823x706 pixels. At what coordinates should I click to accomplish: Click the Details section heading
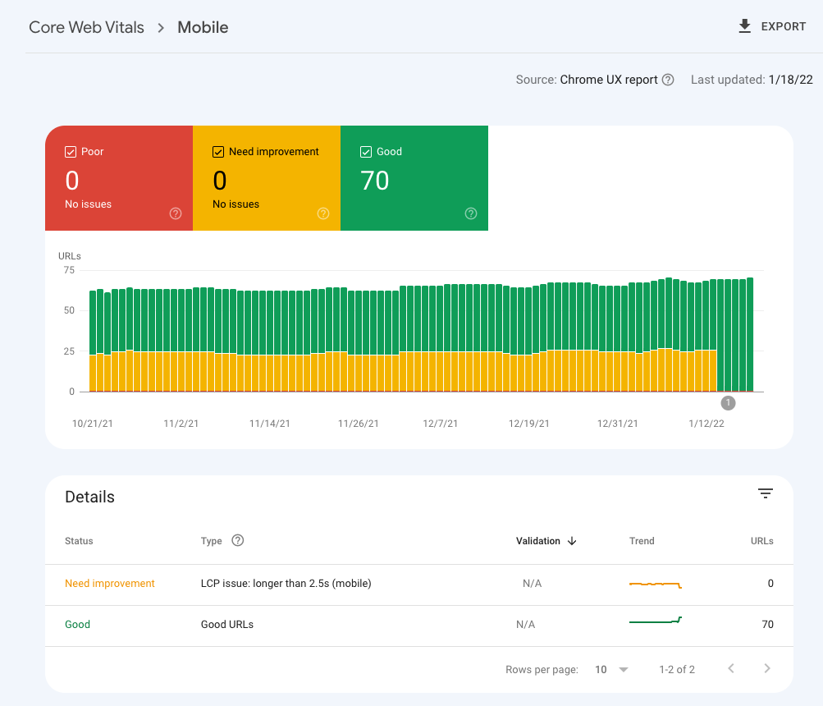89,497
